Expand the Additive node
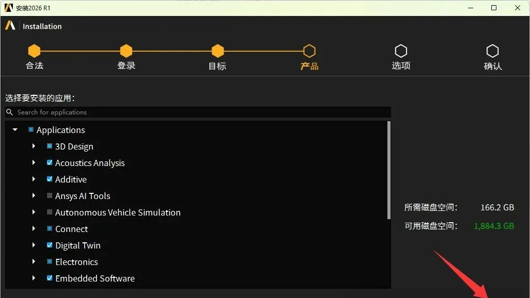This screenshot has height=298, width=530. [x=34, y=179]
